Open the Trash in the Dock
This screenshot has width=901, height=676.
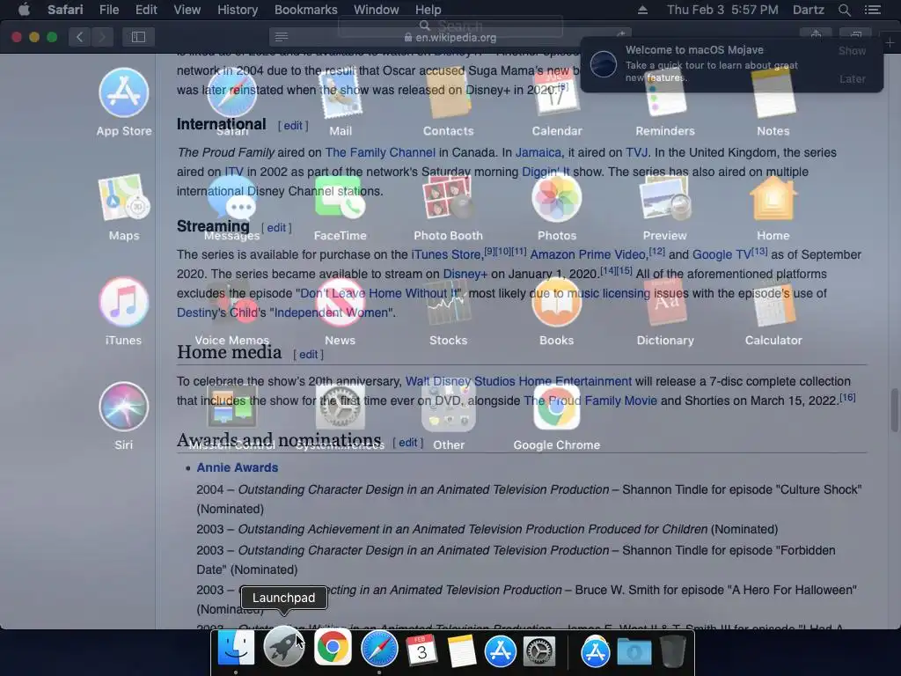[x=672, y=650]
